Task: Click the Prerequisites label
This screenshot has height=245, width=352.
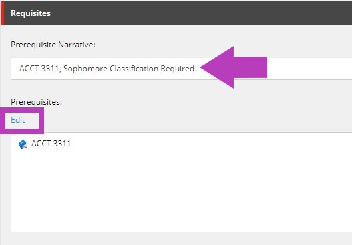Action: coord(36,102)
